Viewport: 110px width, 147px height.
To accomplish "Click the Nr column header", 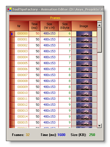I will point(19,26).
